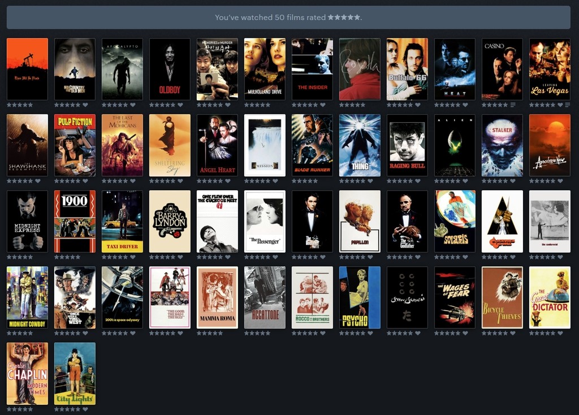Select the Mamma Roma poster
Image resolution: width=579 pixels, height=415 pixels.
click(217, 297)
